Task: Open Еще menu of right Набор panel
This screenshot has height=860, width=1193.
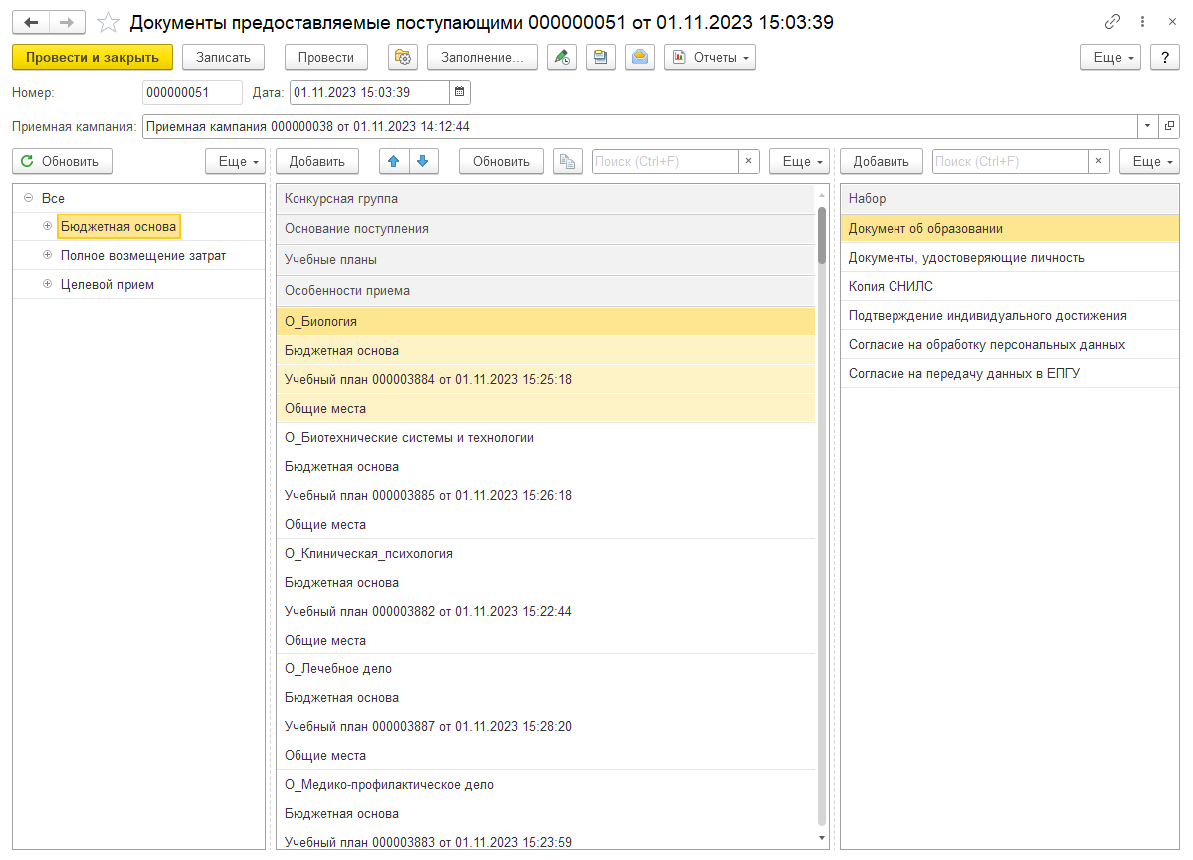Action: 1149,161
